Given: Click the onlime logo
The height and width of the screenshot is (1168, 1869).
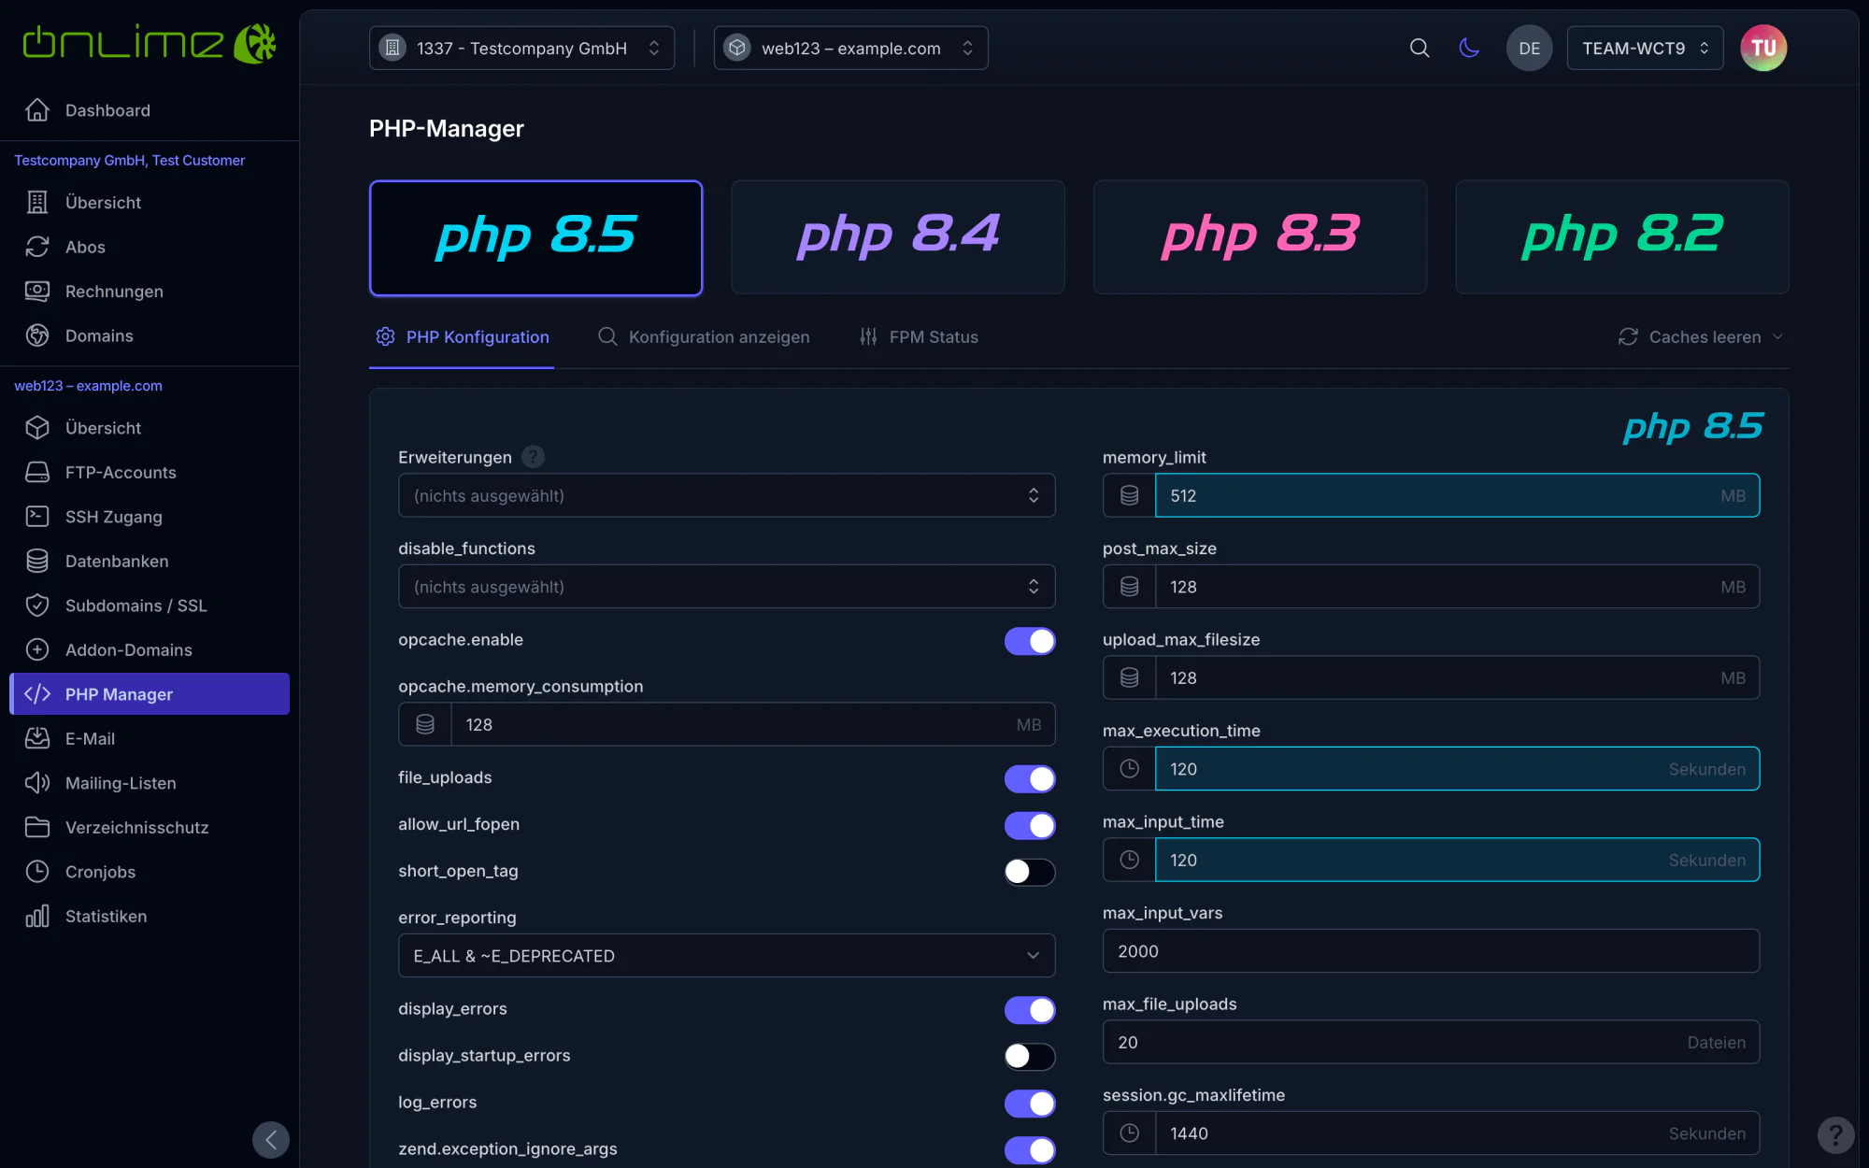Looking at the screenshot, I should 150,43.
